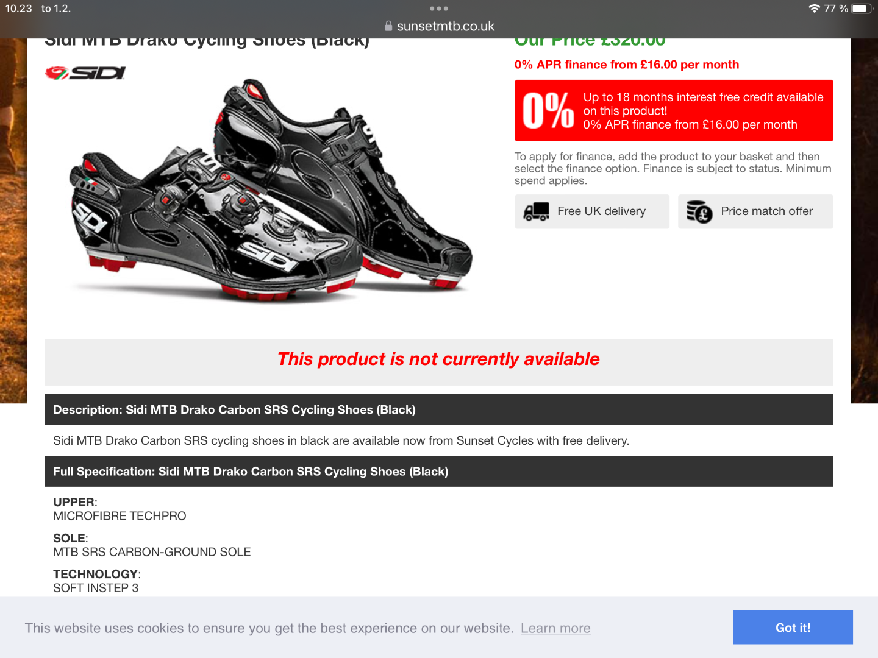The width and height of the screenshot is (878, 658).
Task: Click the delivery truck icon
Action: [x=537, y=211]
